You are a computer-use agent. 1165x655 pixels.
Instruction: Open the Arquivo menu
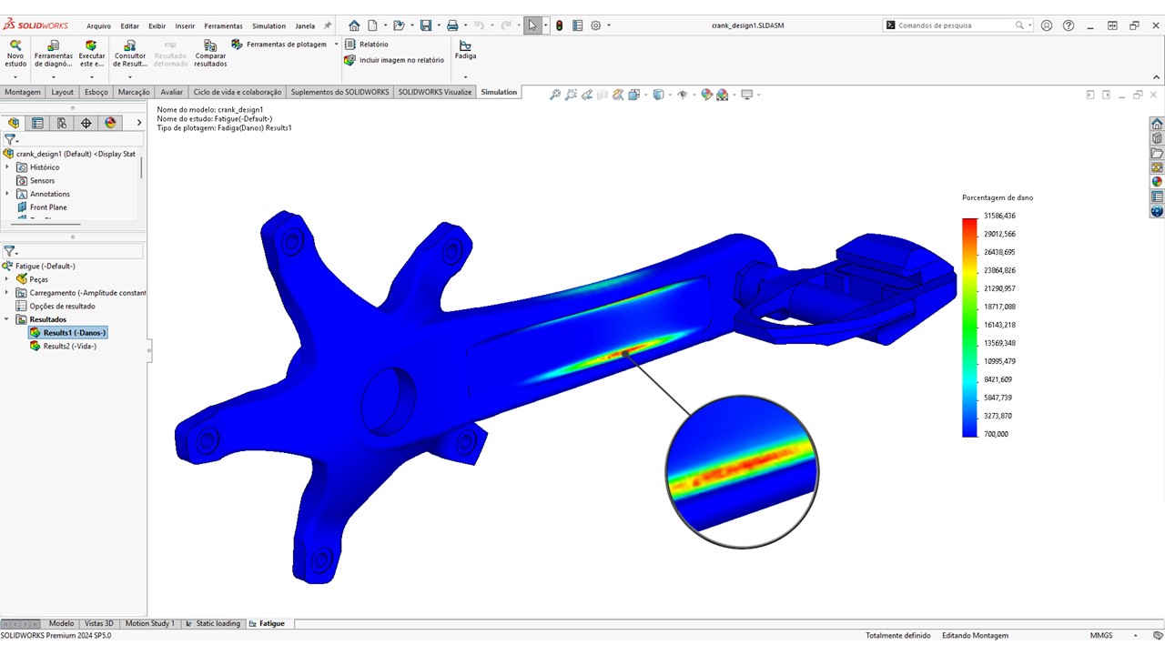click(x=98, y=26)
